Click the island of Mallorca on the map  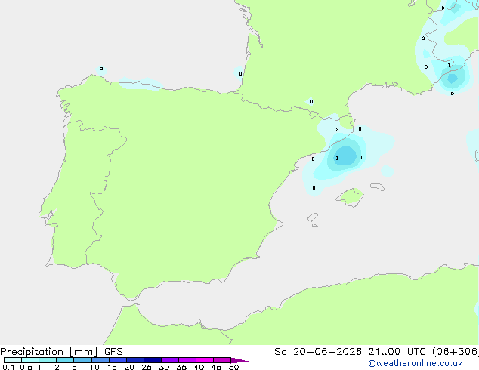pyautogui.click(x=351, y=197)
